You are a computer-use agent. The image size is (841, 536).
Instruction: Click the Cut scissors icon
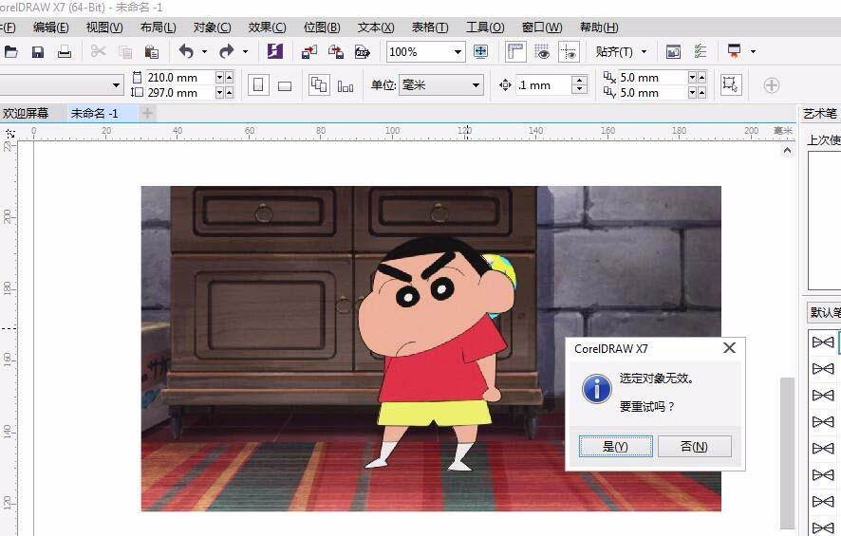coord(98,51)
